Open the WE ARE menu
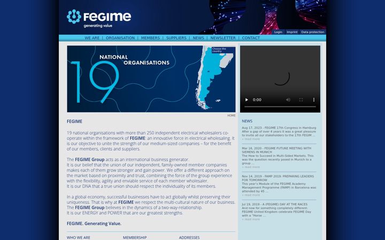The height and width of the screenshot is (240, 385). tap(92, 38)
